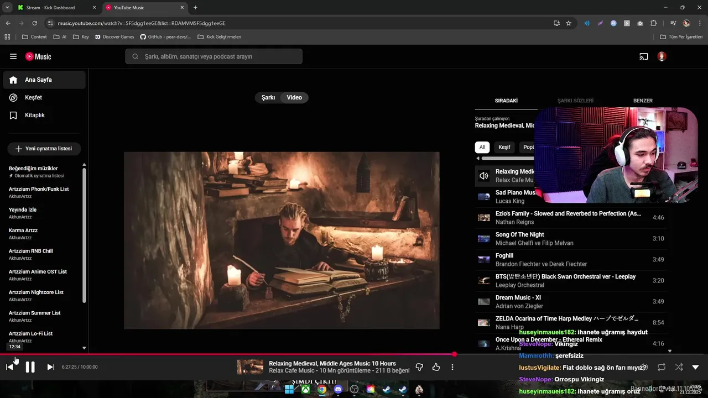The width and height of the screenshot is (708, 398).
Task: Go to Ana Sayfa in sidebar
Action: (x=44, y=80)
